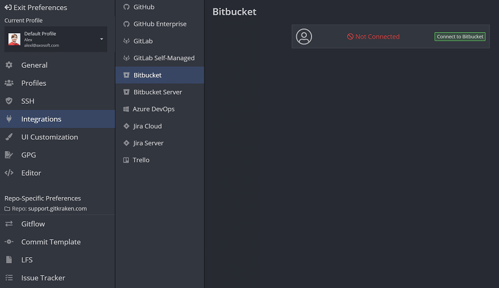
Task: Open the Issue Tracker preferences
Action: click(57, 278)
